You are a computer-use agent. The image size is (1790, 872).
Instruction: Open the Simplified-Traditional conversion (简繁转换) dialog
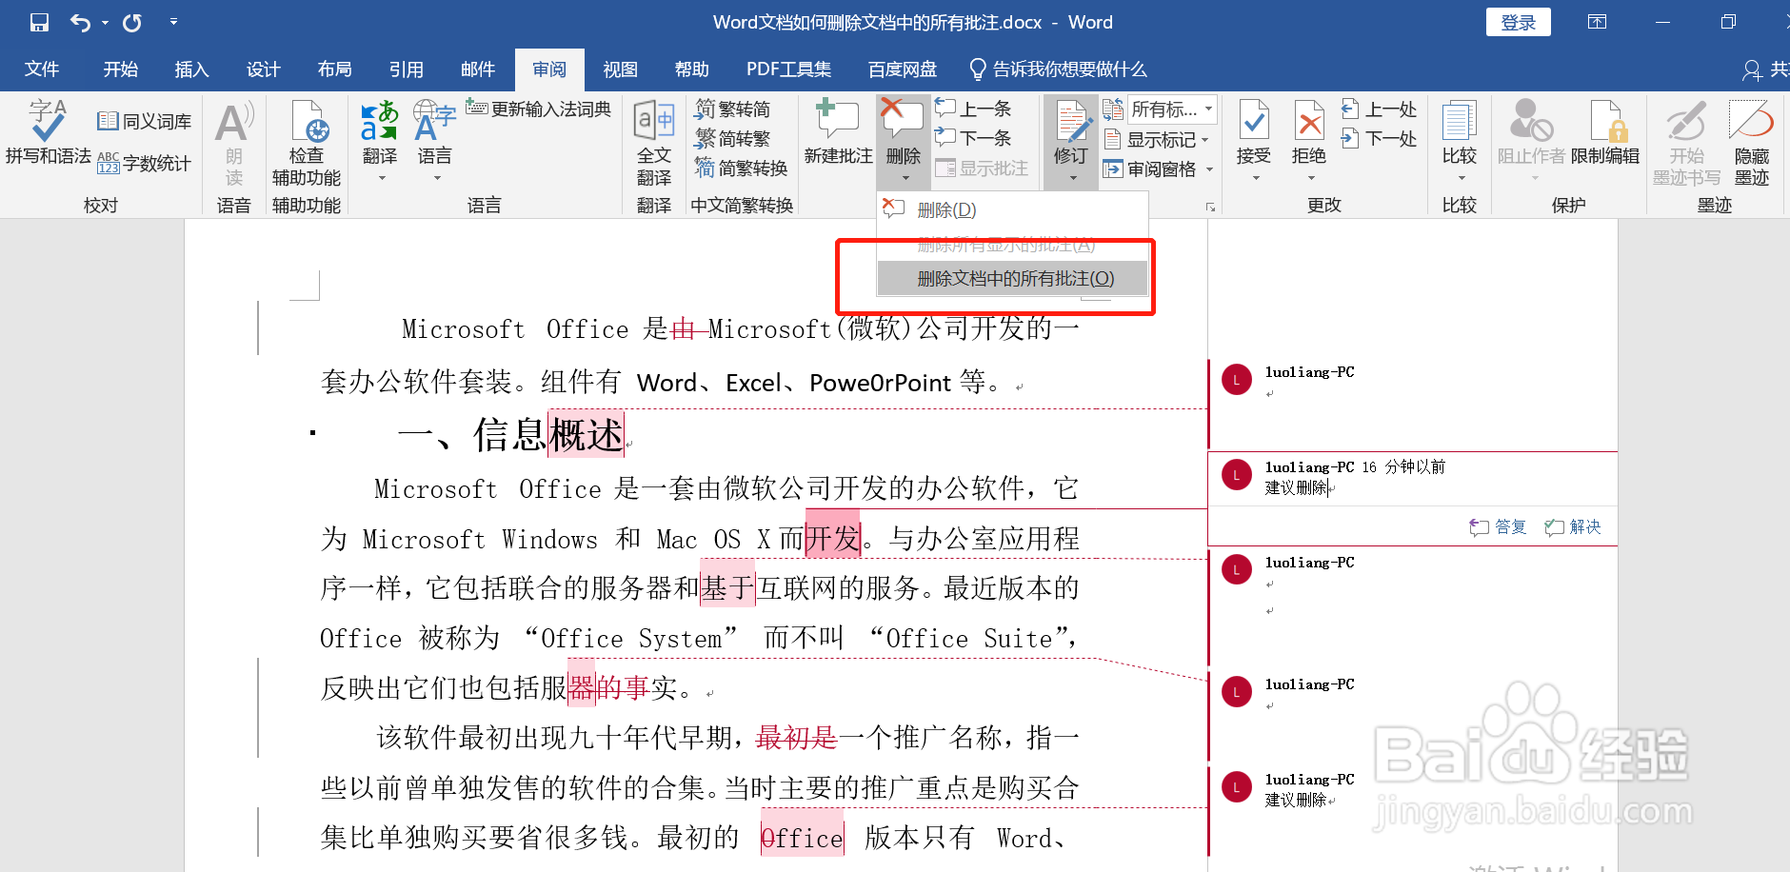click(x=741, y=168)
